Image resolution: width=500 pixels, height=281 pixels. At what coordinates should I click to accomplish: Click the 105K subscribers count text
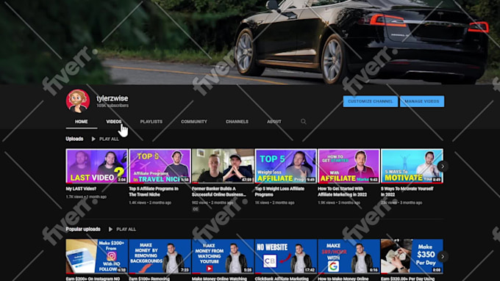click(x=113, y=106)
